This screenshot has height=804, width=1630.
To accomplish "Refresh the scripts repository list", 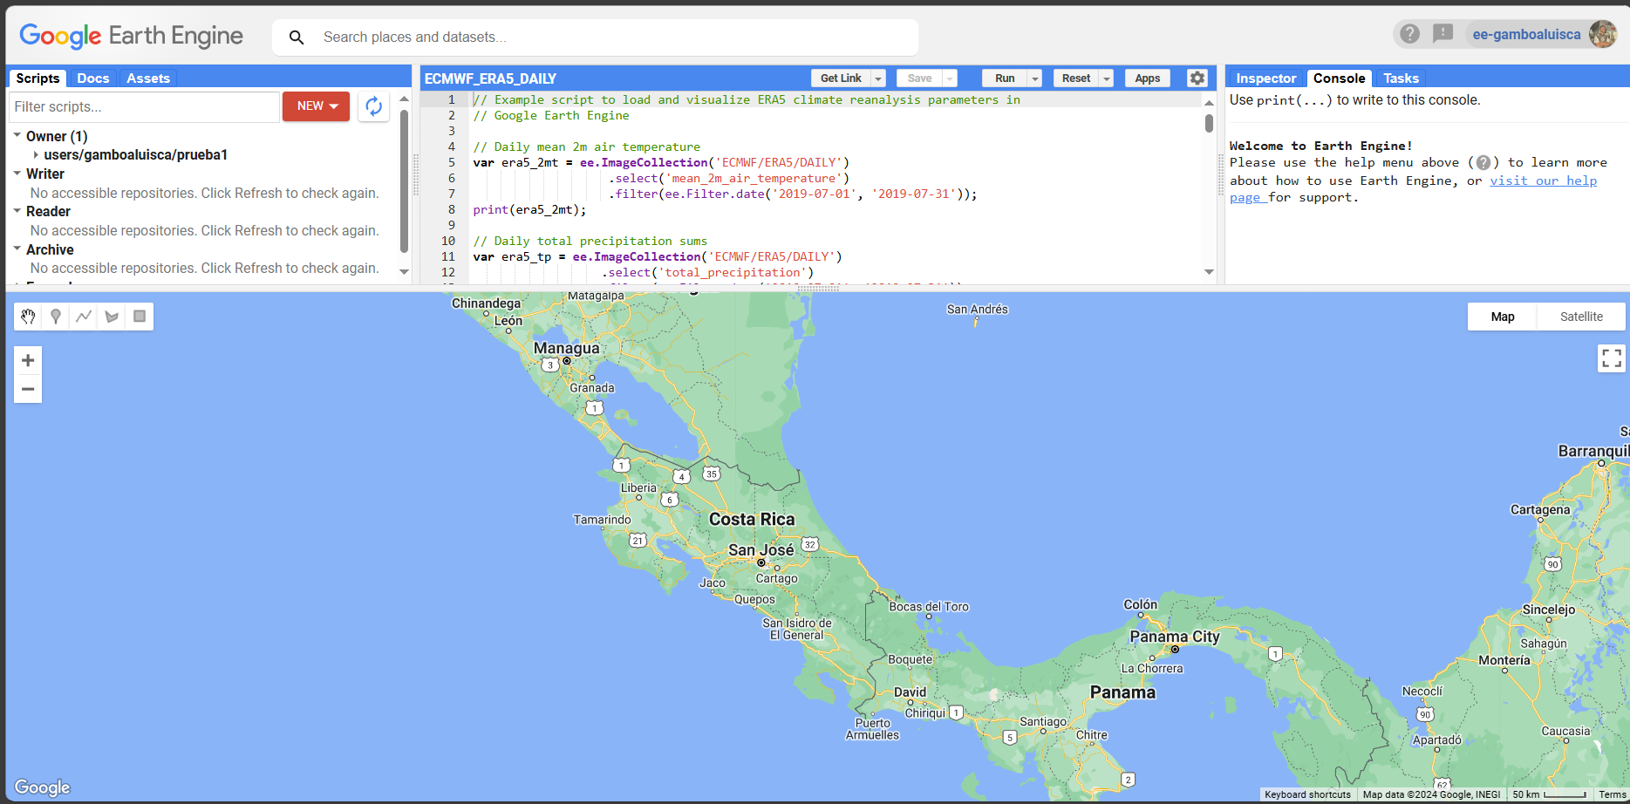I will click(x=373, y=106).
